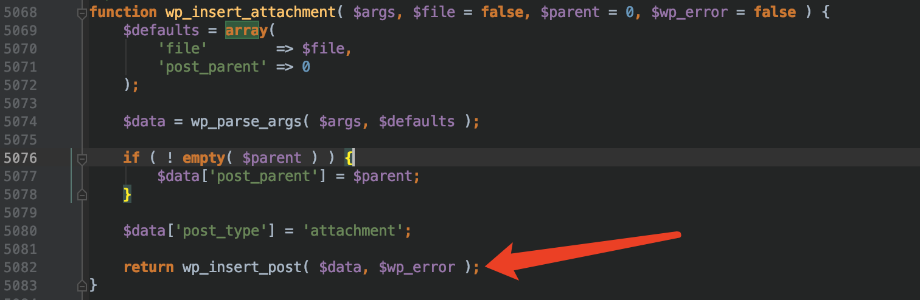Viewport: 920px width, 300px height.
Task: Collapse the if block fold marker
Action: click(82, 159)
